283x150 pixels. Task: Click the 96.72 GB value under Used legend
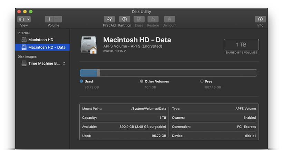click(x=92, y=87)
